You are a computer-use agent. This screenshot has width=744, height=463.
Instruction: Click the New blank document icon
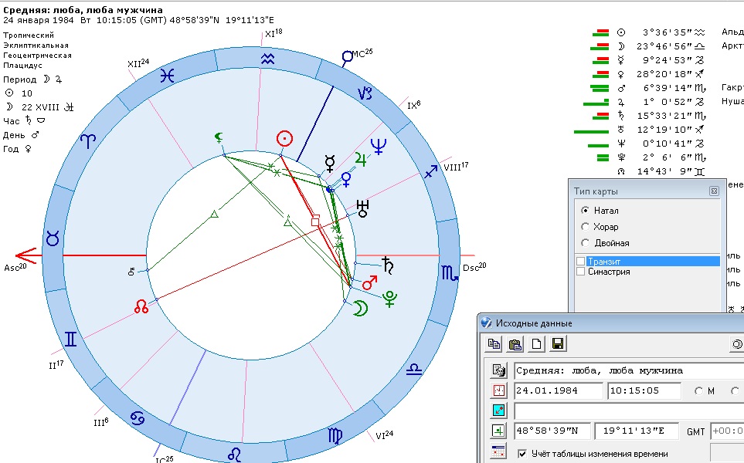[535, 344]
